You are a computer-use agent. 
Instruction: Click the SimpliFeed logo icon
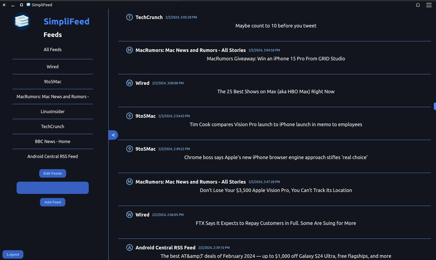click(x=22, y=21)
